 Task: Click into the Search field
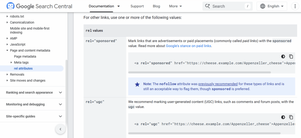coord(228,6)
